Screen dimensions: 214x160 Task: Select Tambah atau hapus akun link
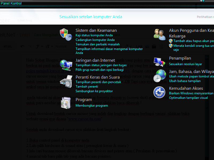pyautogui.click(x=193, y=41)
